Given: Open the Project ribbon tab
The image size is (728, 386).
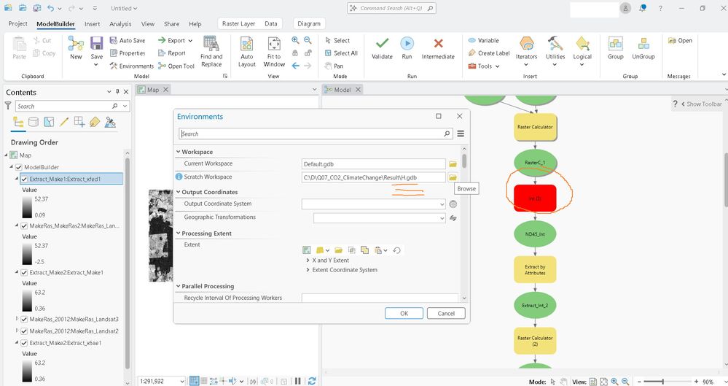Looking at the screenshot, I should (x=17, y=23).
